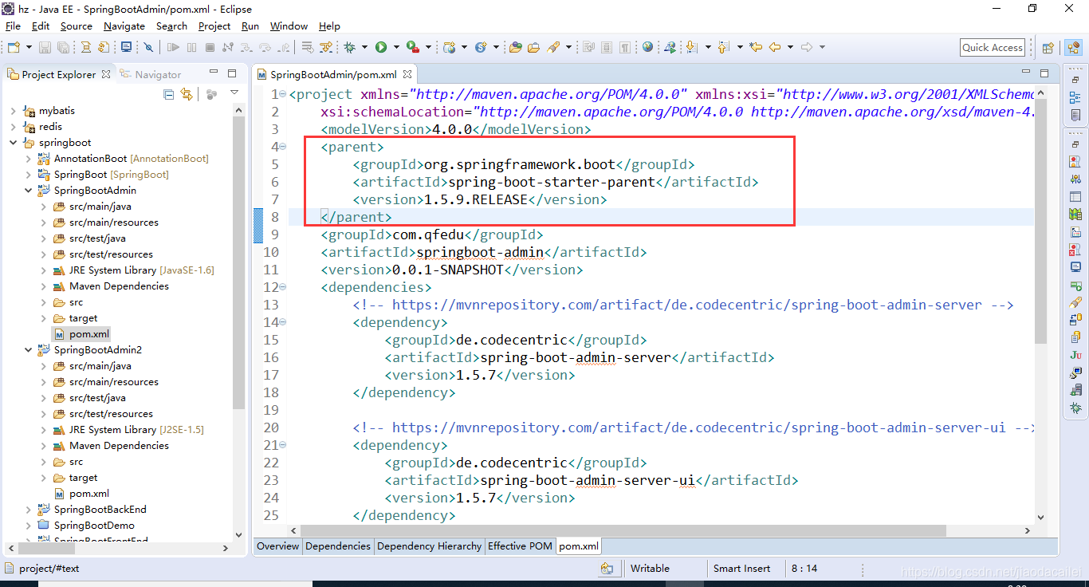
Task: Click the Smart Insert status entry
Action: point(742,569)
